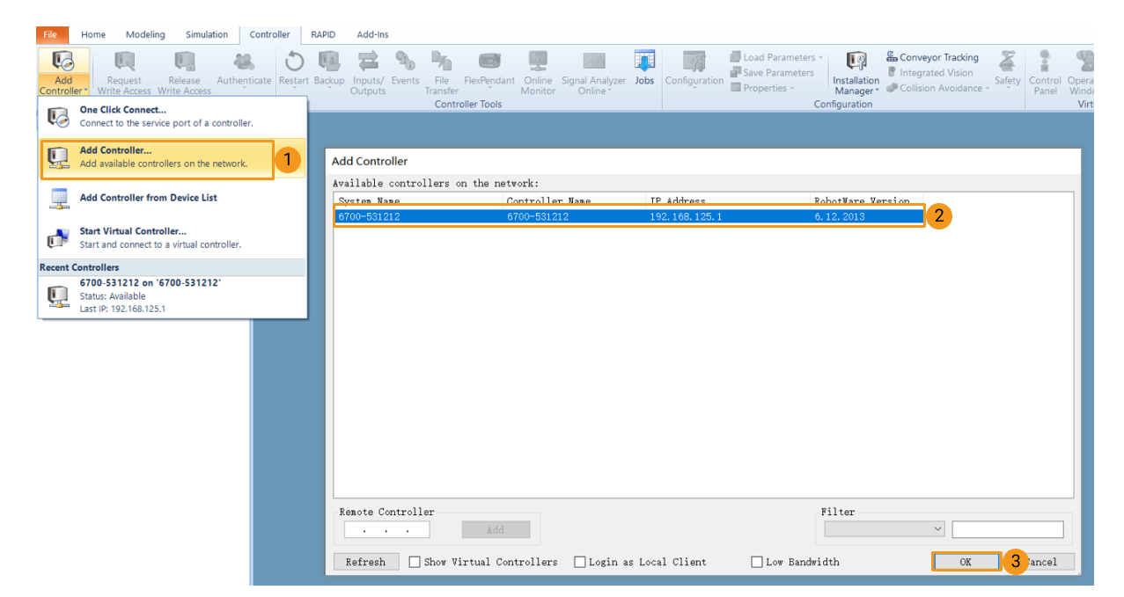Select controller row 6700-531212 in list
The image size is (1124, 597).
pos(628,216)
